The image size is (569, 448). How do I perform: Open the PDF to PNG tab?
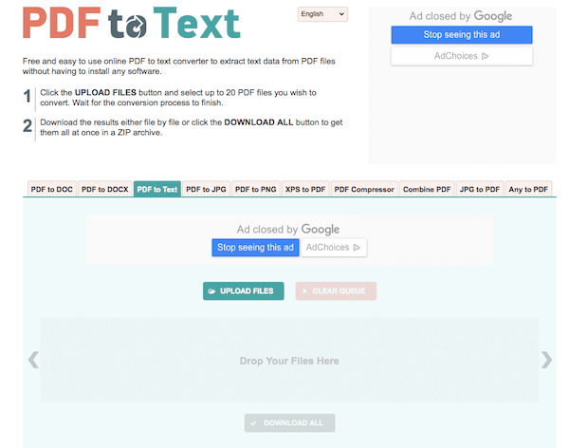[256, 189]
